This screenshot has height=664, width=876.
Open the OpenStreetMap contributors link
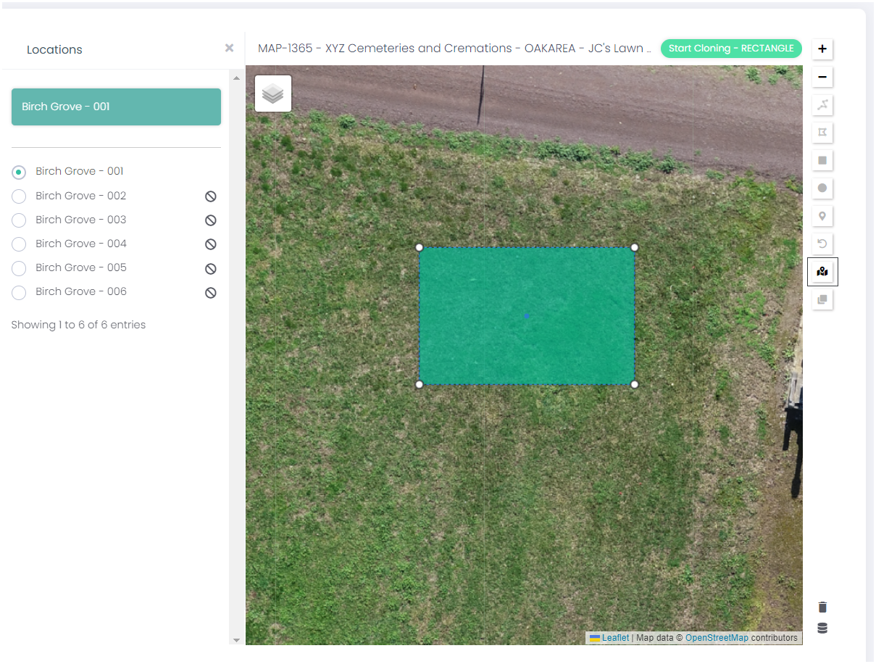(x=717, y=638)
